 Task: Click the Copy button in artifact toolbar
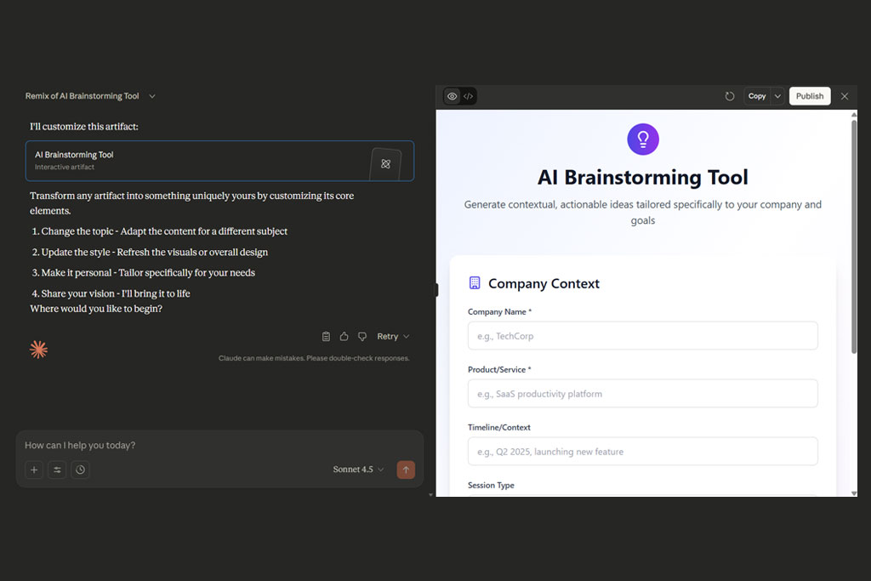pos(756,96)
